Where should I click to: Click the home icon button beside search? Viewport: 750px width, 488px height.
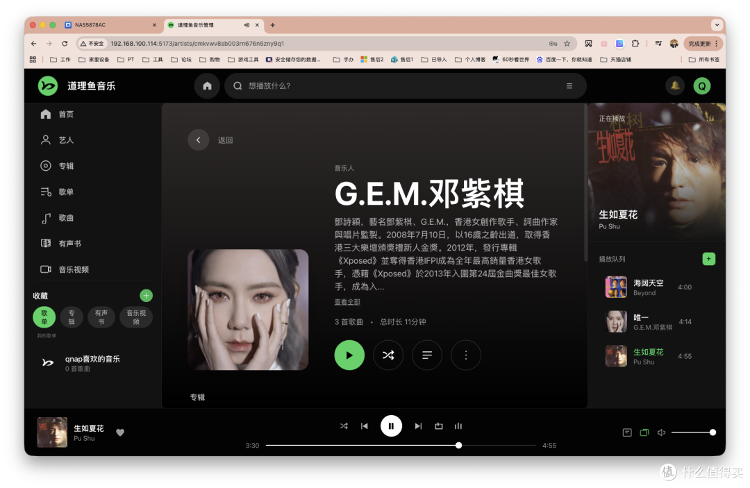coord(207,86)
